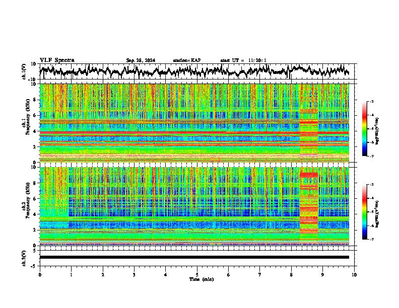Click the "-7" label on ch.1 color scale

[x=371, y=156]
